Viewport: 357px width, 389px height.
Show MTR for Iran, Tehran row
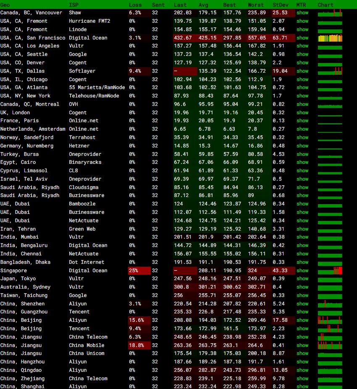pyautogui.click(x=302, y=229)
